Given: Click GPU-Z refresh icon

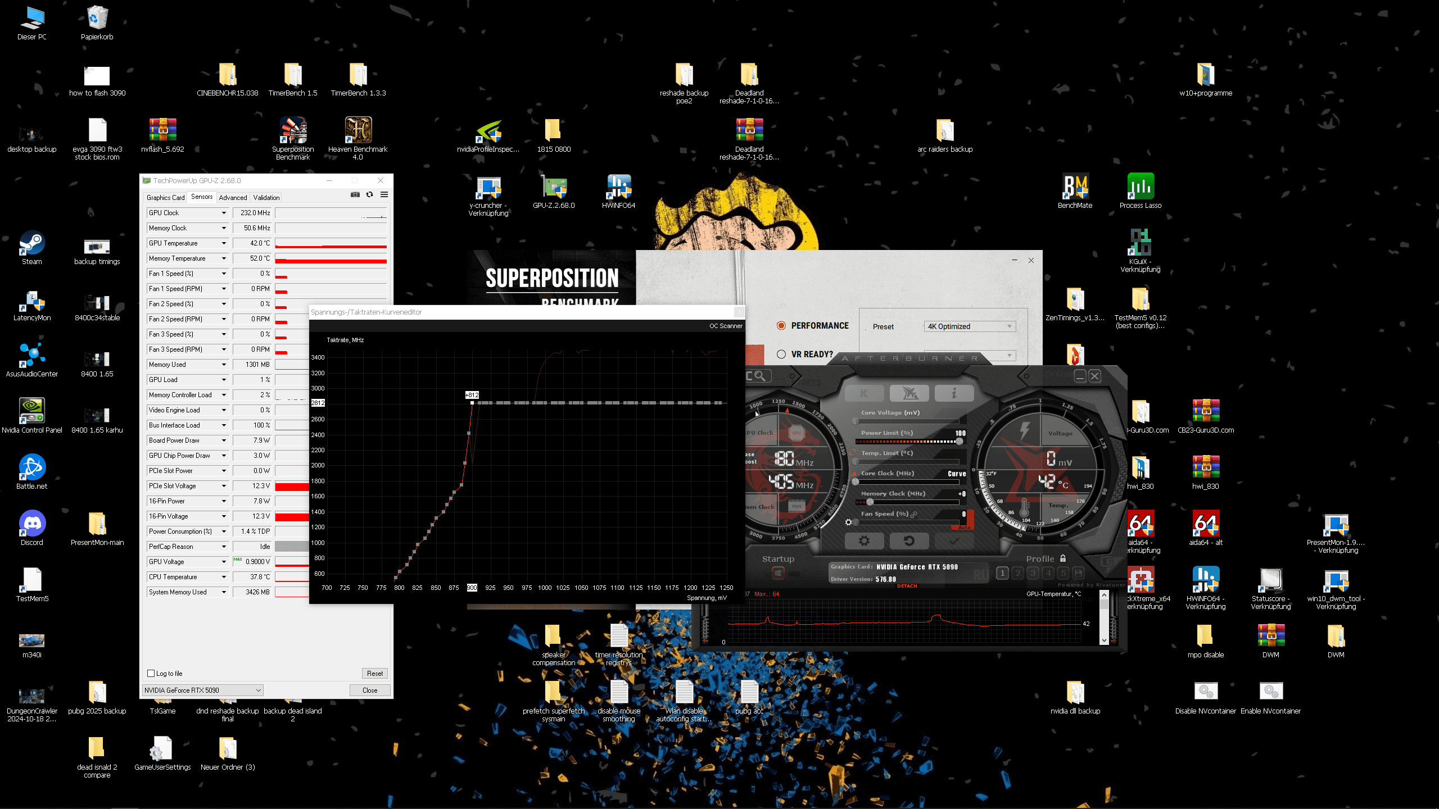Looking at the screenshot, I should [x=369, y=194].
